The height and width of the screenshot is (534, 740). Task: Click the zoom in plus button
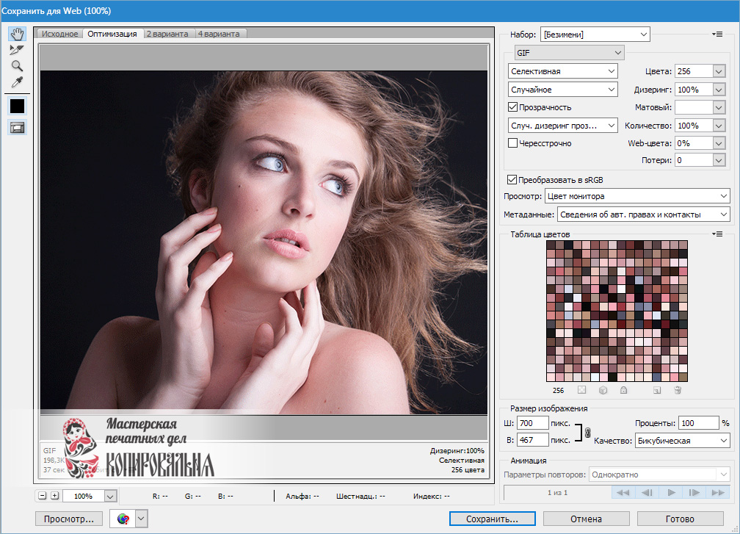55,496
